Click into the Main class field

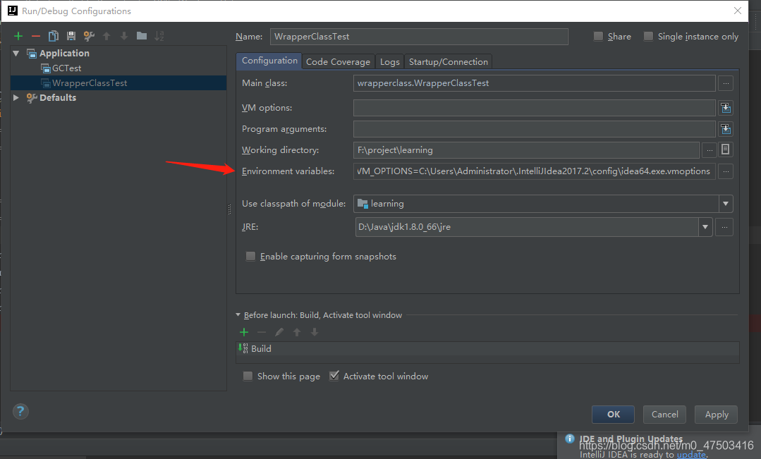tap(535, 83)
